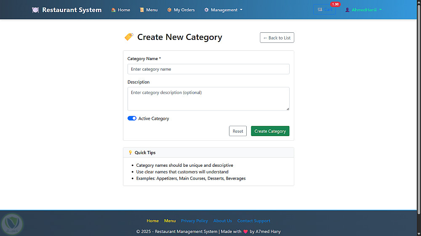Click the Category Name input field
Screen dimensions: 421x236
click(x=208, y=69)
